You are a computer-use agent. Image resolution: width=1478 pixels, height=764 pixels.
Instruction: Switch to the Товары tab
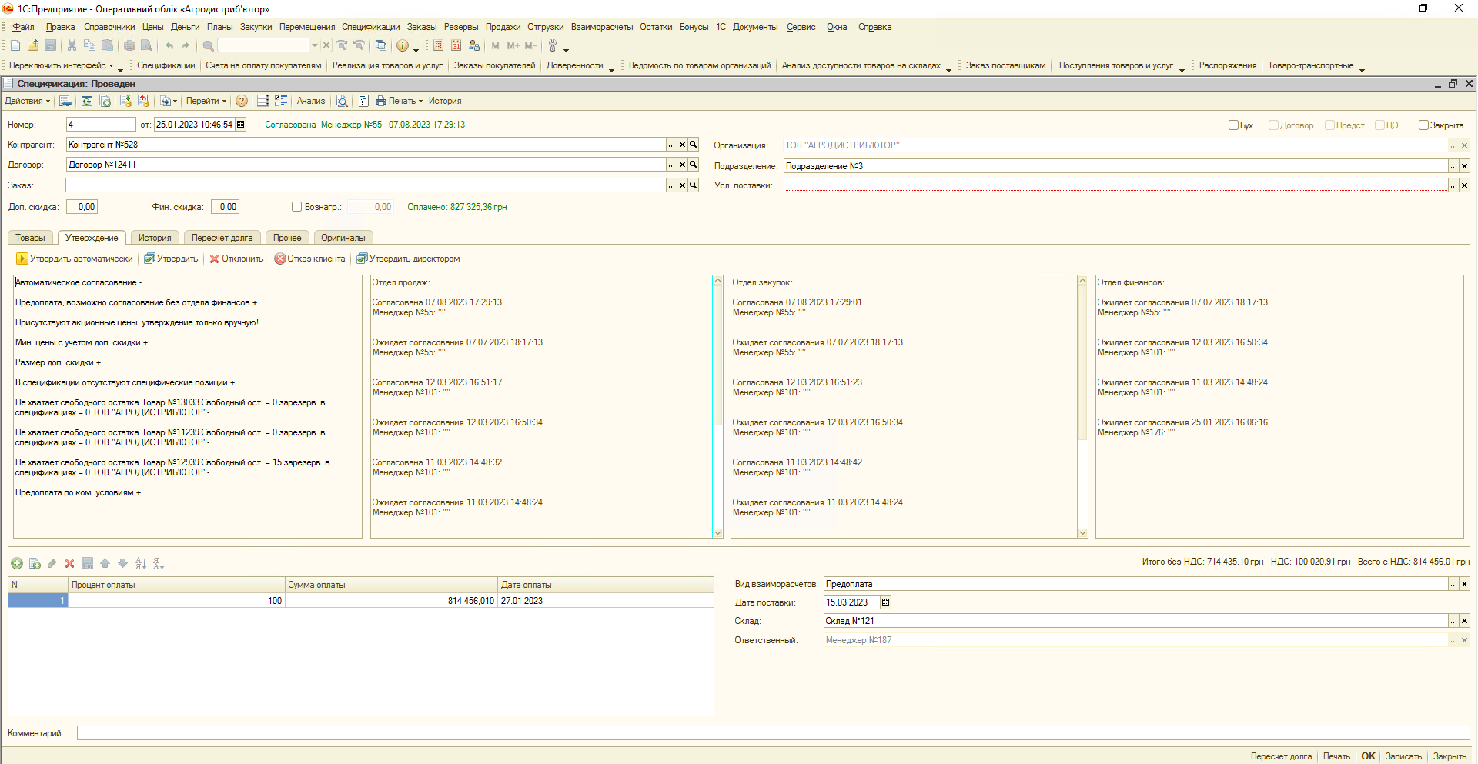tap(30, 238)
